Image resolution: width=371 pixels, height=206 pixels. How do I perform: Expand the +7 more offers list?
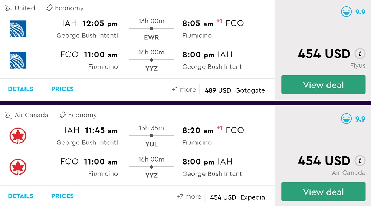point(189,197)
